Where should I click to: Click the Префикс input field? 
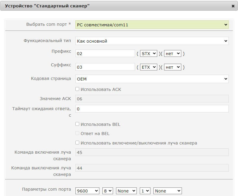pos(105,54)
